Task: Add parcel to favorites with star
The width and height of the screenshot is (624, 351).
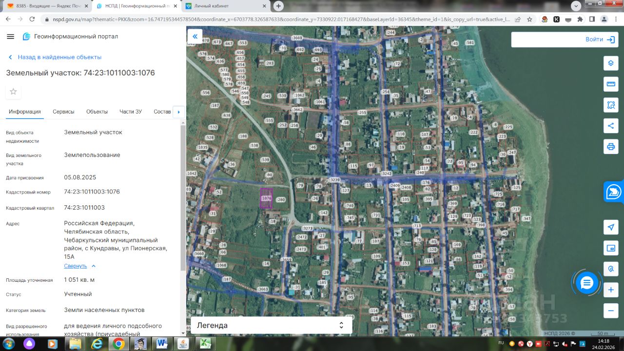Action: pyautogui.click(x=13, y=92)
